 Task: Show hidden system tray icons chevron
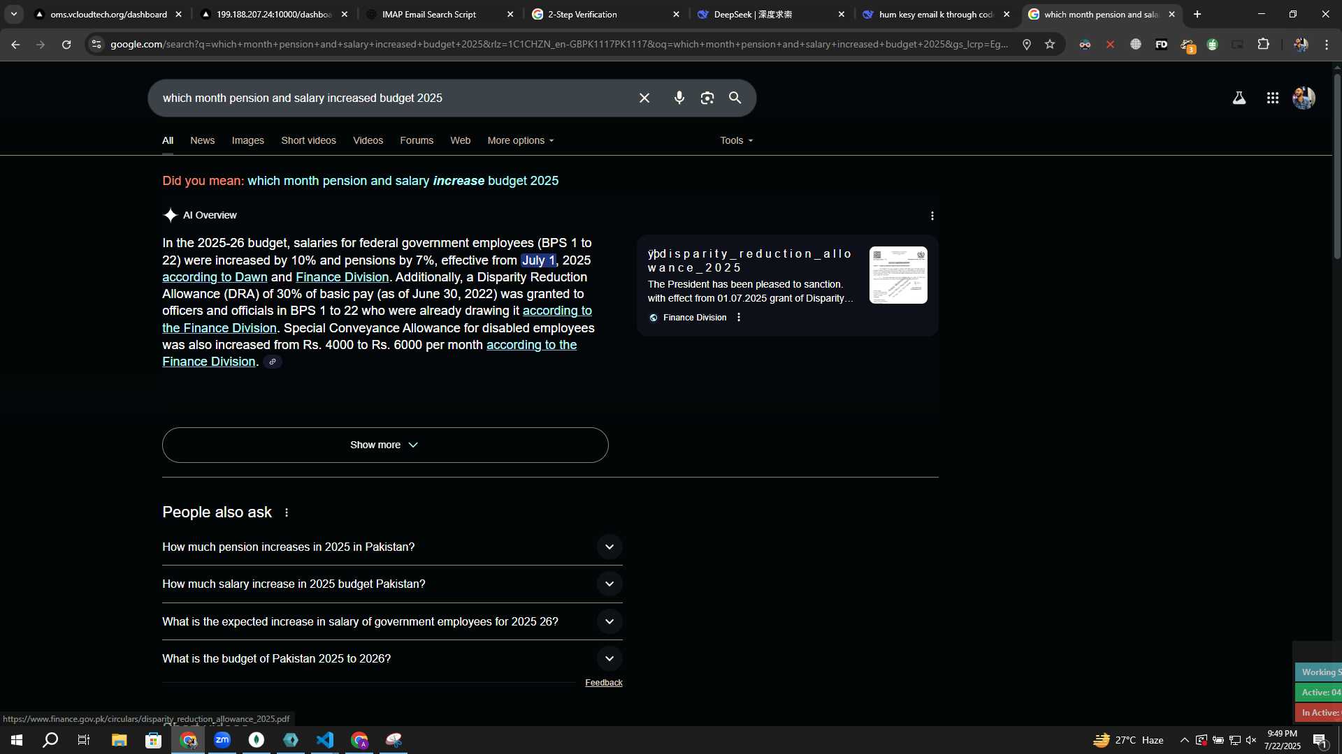click(1183, 740)
